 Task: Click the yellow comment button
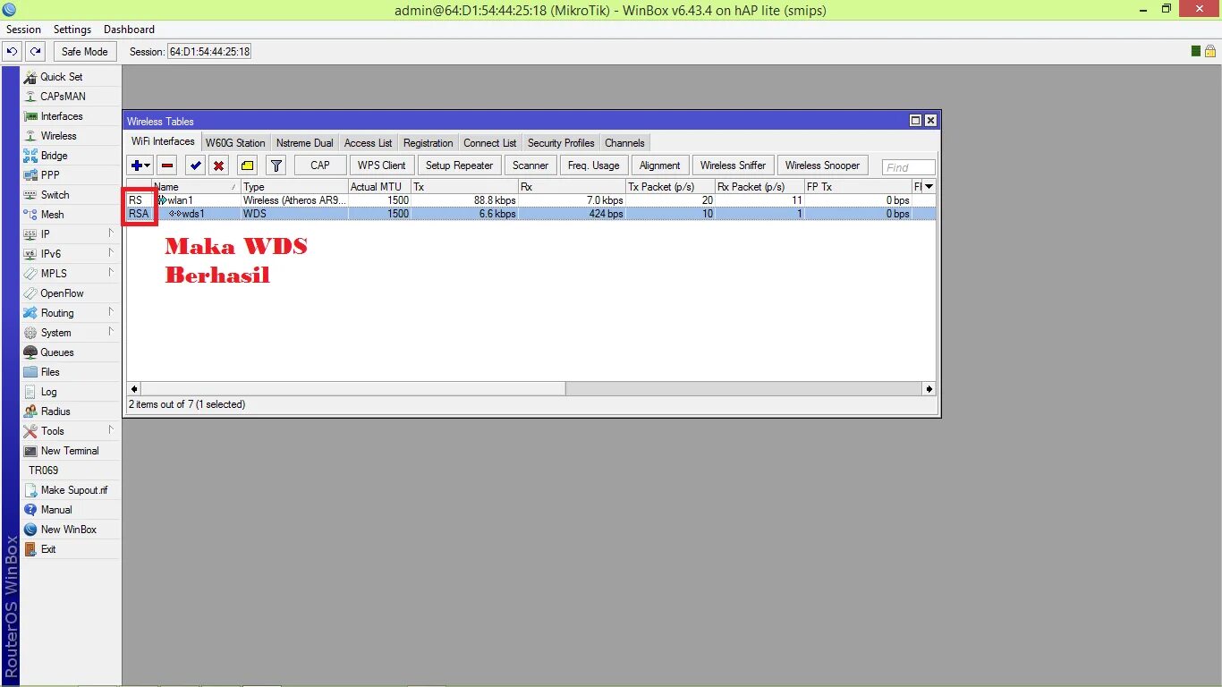[248, 165]
